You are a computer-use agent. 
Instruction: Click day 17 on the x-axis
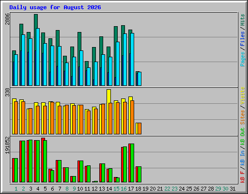131,189
